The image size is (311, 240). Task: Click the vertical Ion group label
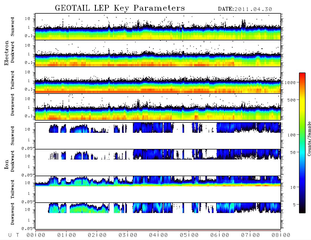pos(6,164)
